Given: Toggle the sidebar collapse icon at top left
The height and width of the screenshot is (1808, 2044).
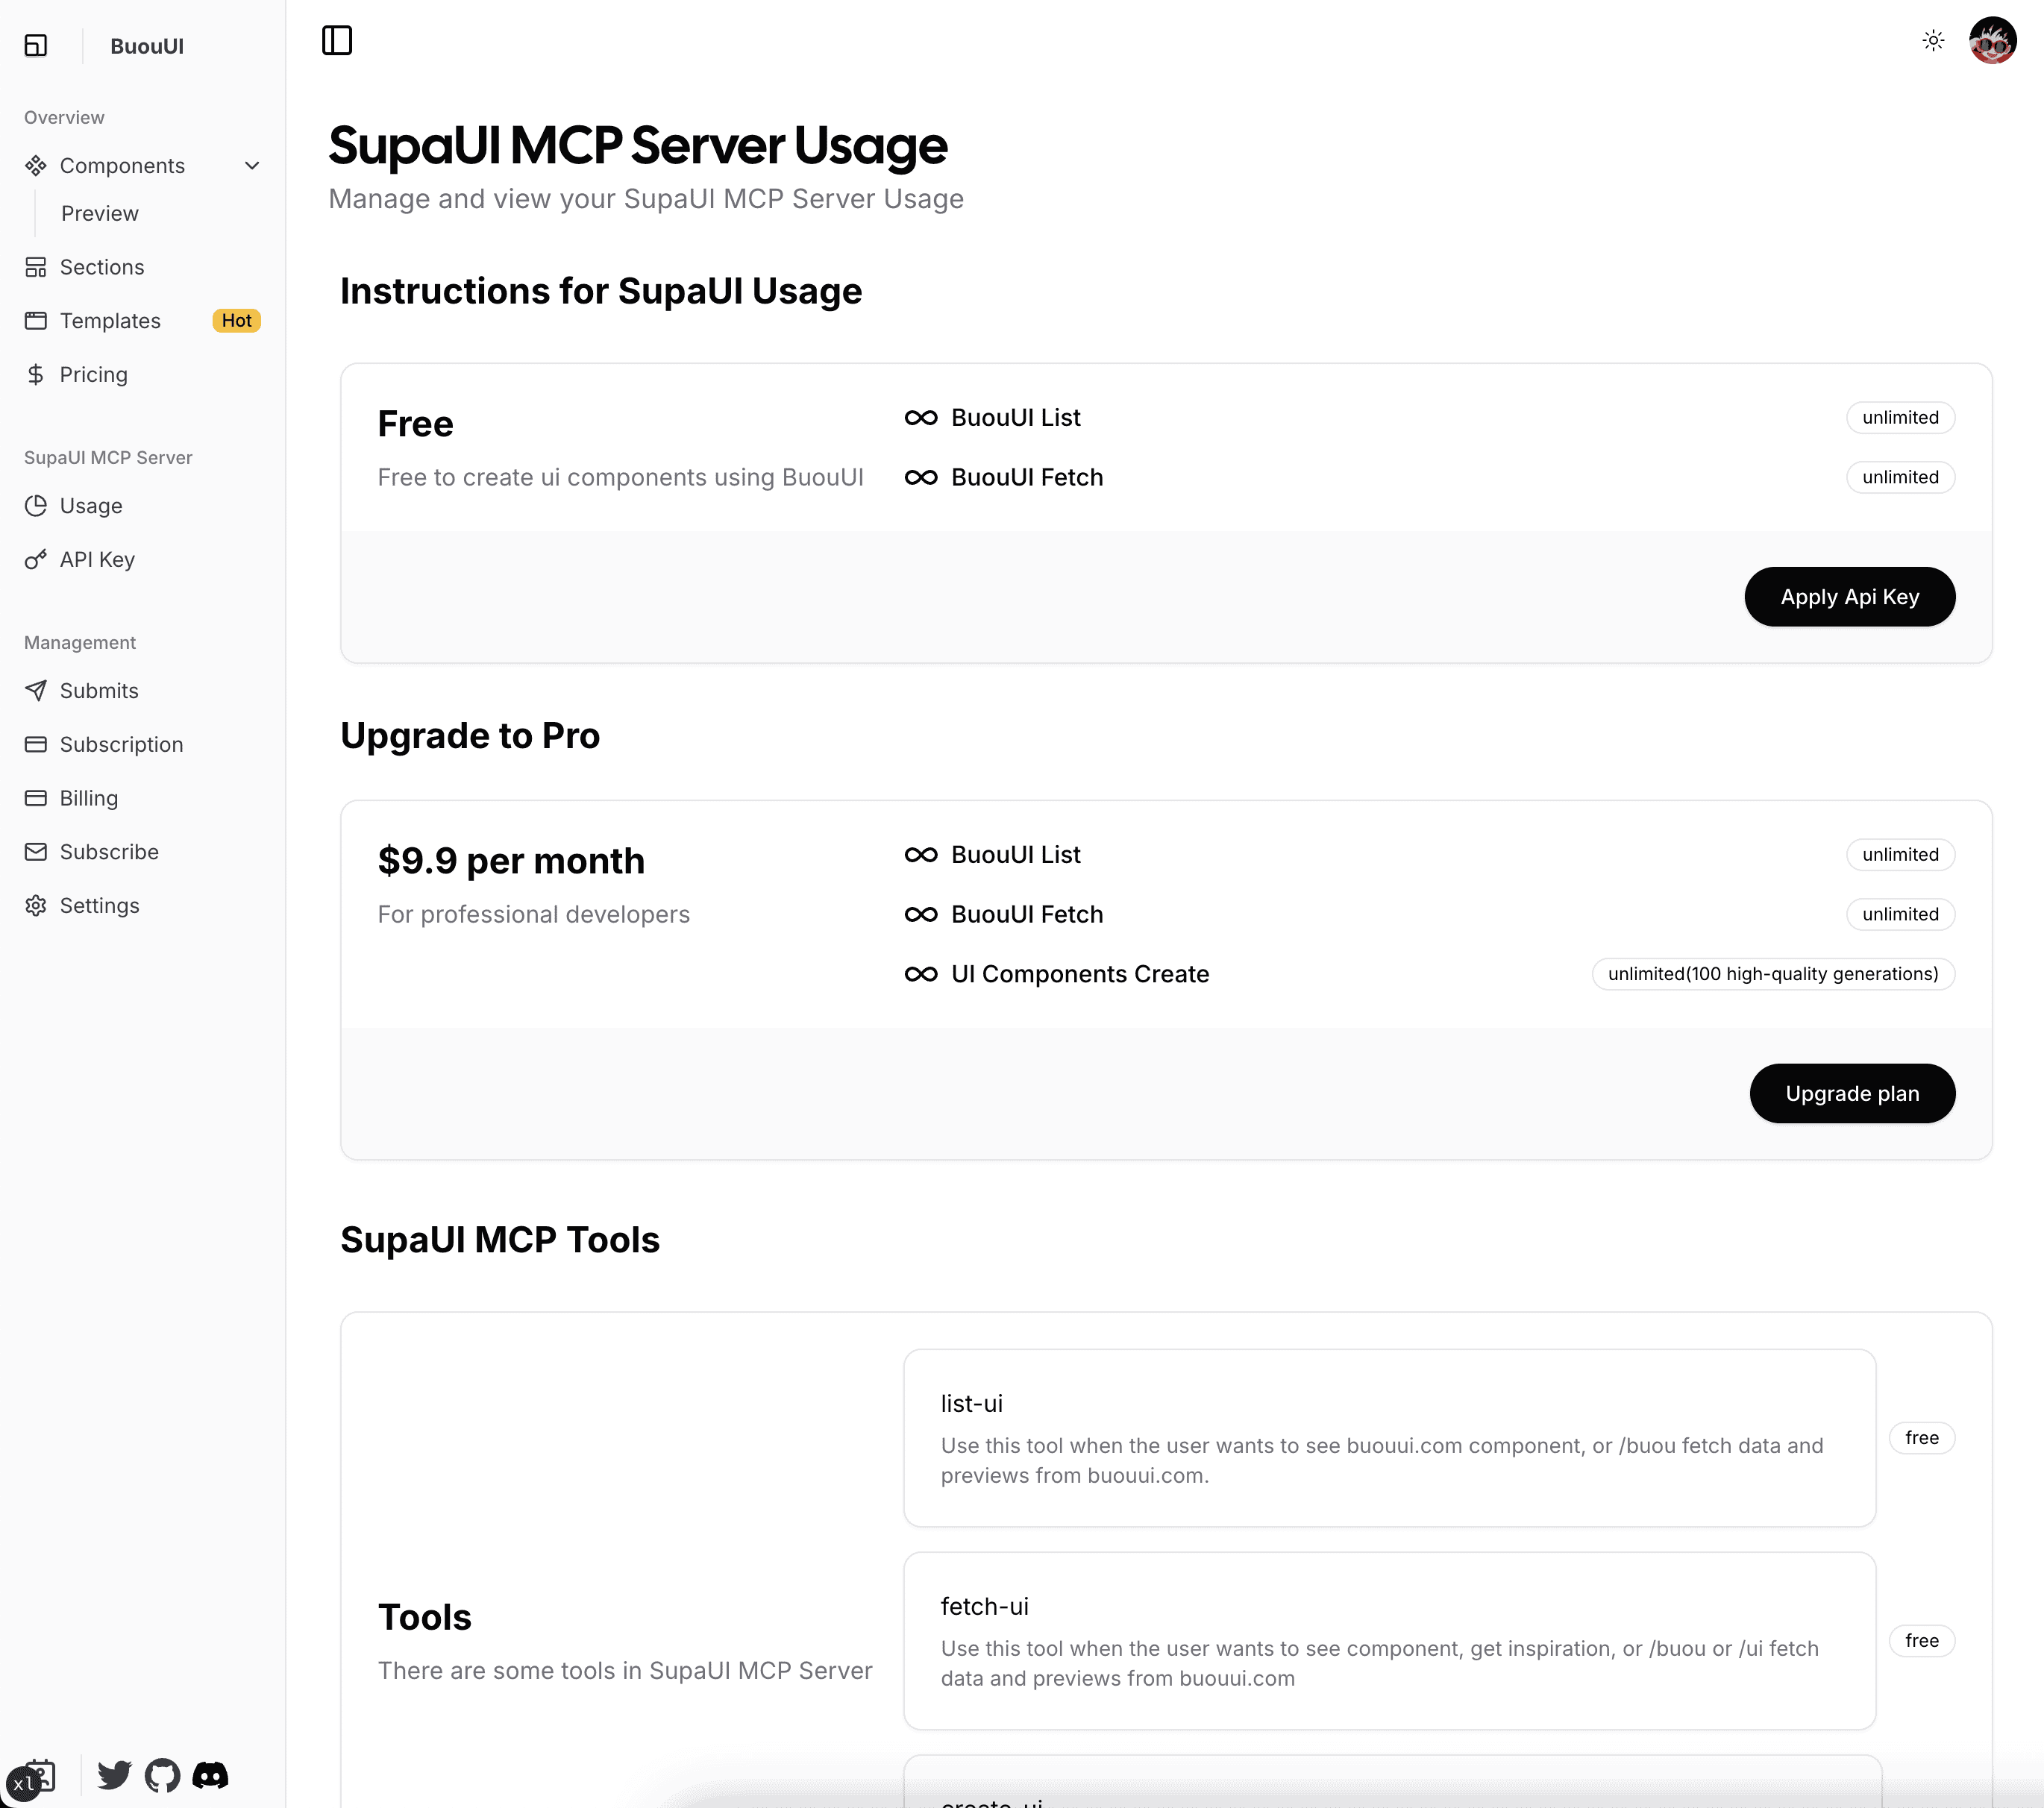Looking at the screenshot, I should click(36, 45).
